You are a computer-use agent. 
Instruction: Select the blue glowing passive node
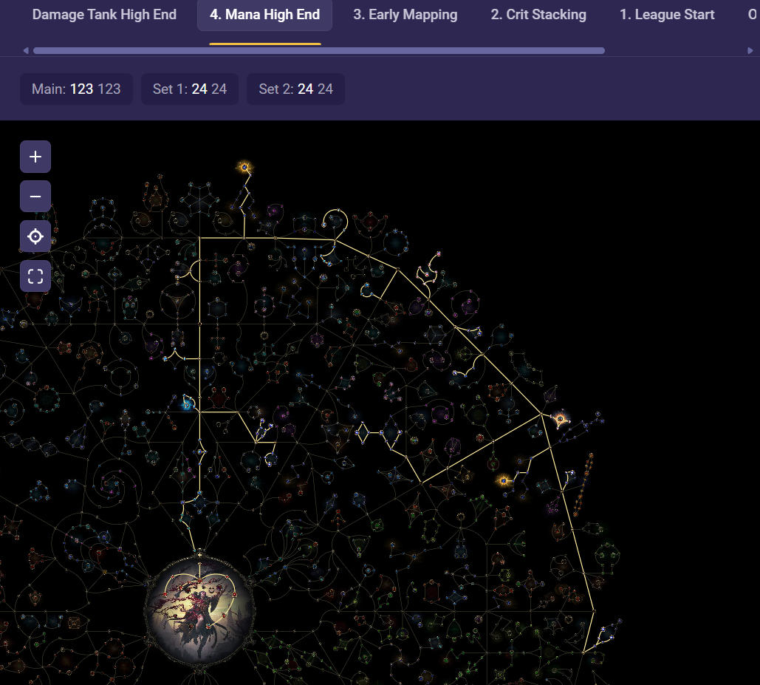coord(187,404)
